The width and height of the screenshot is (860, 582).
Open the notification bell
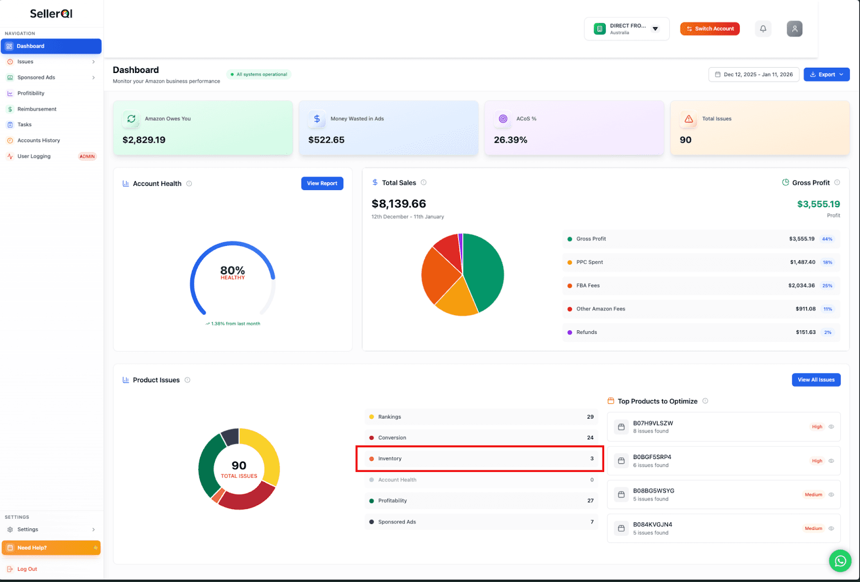tap(763, 28)
